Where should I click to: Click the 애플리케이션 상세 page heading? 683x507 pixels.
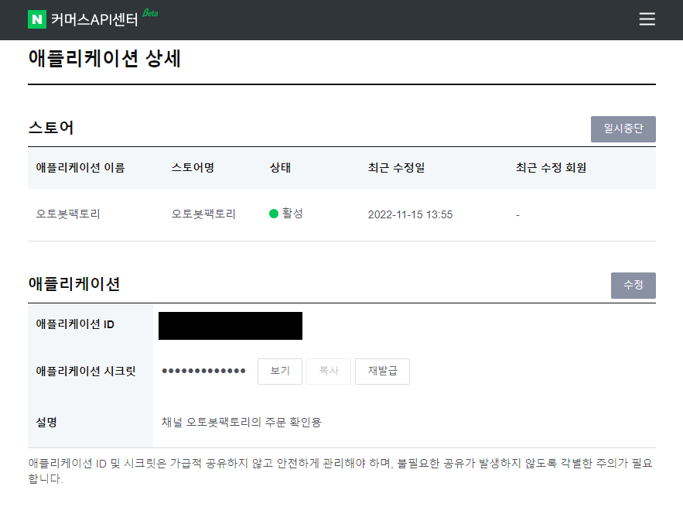click(104, 58)
